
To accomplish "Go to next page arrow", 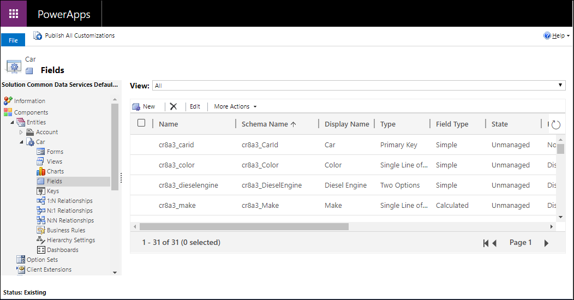I will coord(546,243).
